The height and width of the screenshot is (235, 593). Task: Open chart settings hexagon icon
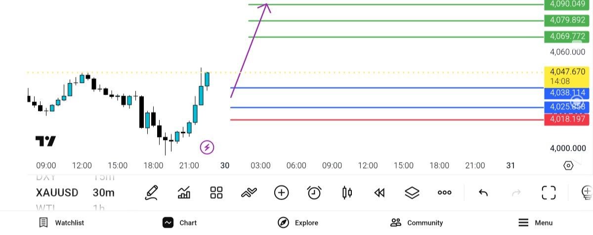pyautogui.click(x=568, y=166)
